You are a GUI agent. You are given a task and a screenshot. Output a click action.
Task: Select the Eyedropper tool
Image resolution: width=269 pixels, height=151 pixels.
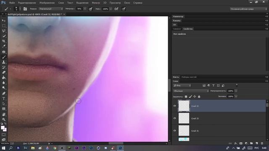click(x=4, y=46)
